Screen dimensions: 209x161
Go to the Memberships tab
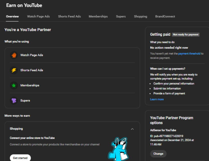coord(98,16)
